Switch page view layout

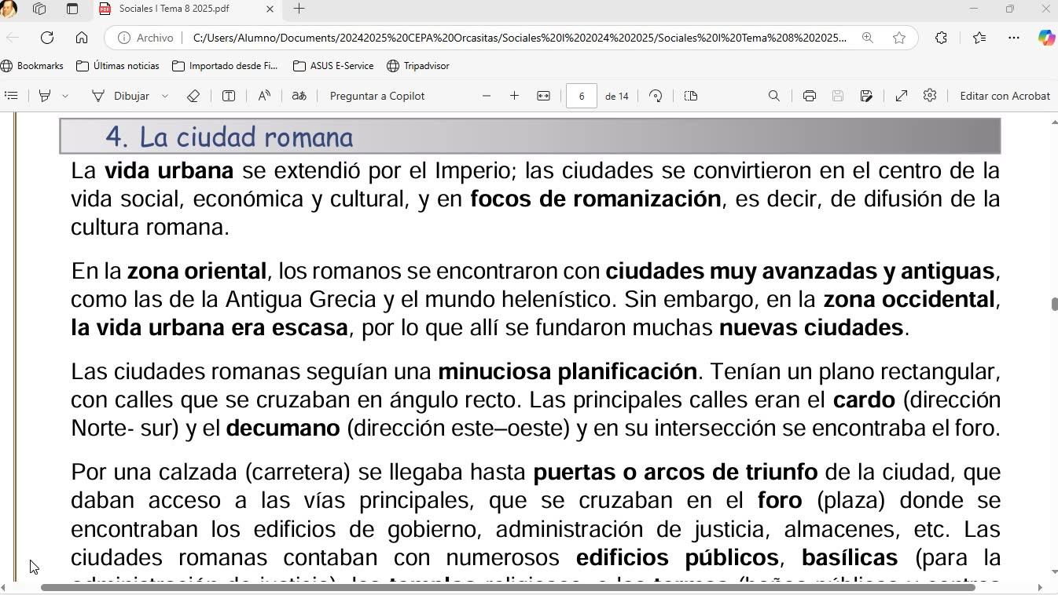coord(691,96)
